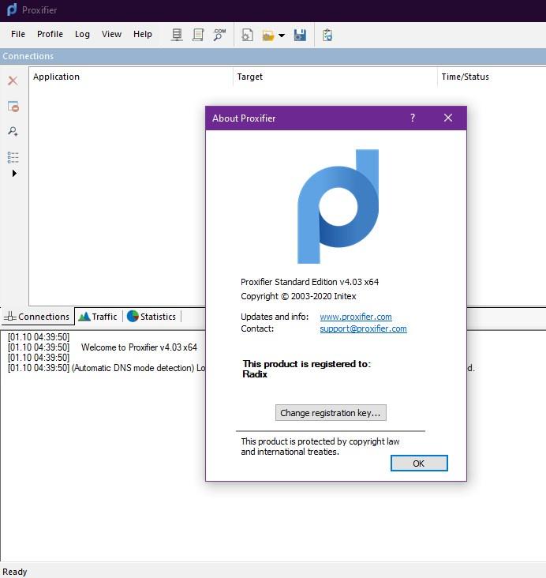546x578 pixels.
Task: Open the dropdown arrow beside folder icon
Action: (x=282, y=36)
